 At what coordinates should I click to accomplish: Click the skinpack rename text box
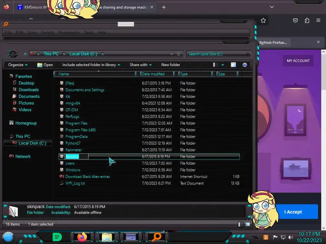(76, 156)
